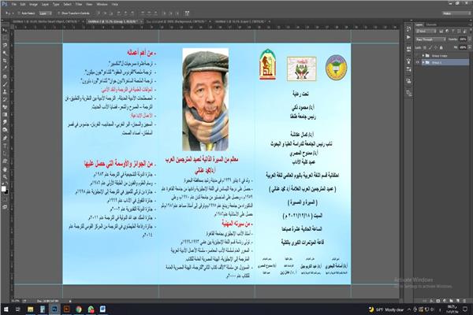Open the Actions panel play icon
Viewport: 473px width, 315px height.
tap(408, 37)
